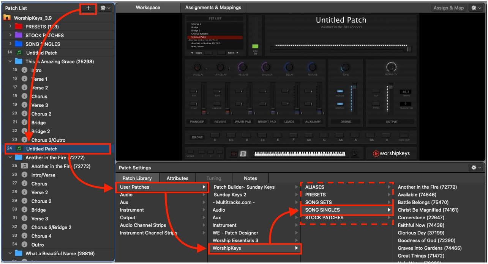This screenshot has width=488, height=264.
Task: Click the What a Beautiful Name folder icon
Action: click(x=19, y=253)
